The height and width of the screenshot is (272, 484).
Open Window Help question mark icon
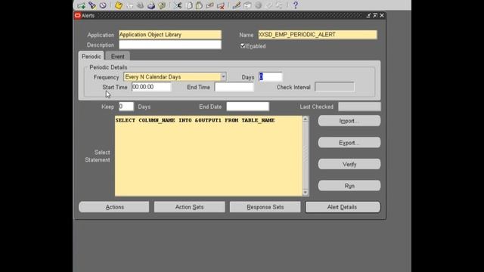296,5
